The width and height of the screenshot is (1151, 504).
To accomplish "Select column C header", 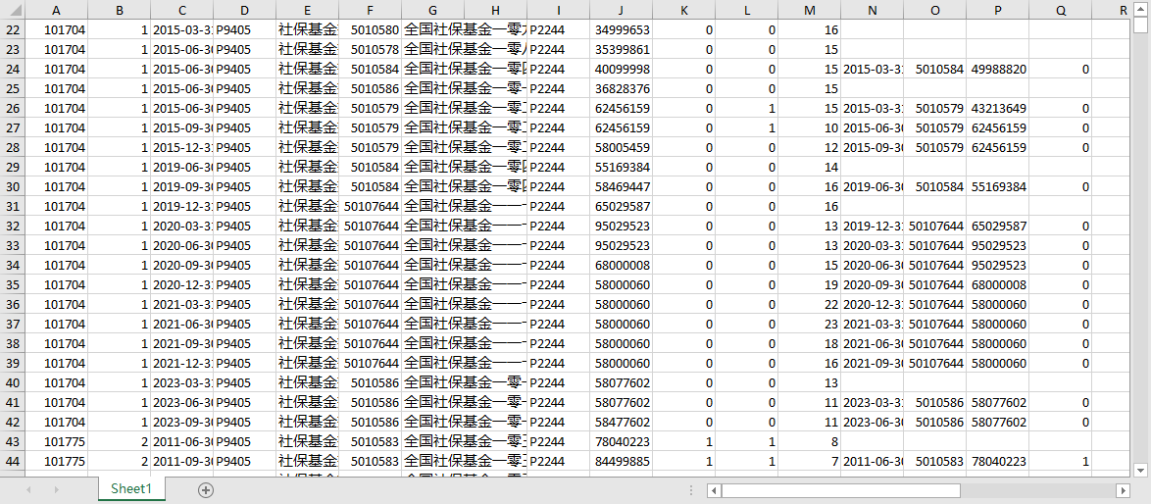I will tap(181, 10).
